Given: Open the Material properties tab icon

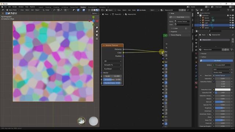Looking at the screenshot, I should [x=196, y=83].
